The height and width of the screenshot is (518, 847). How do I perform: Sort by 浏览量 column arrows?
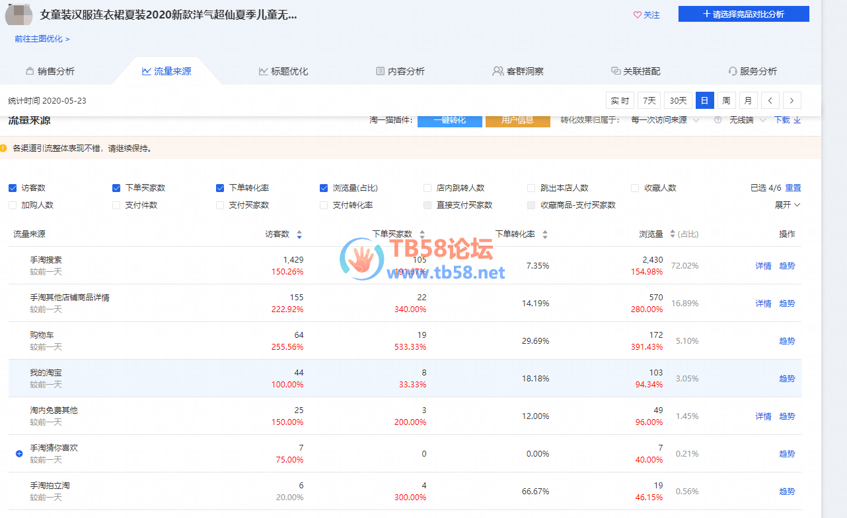(673, 234)
